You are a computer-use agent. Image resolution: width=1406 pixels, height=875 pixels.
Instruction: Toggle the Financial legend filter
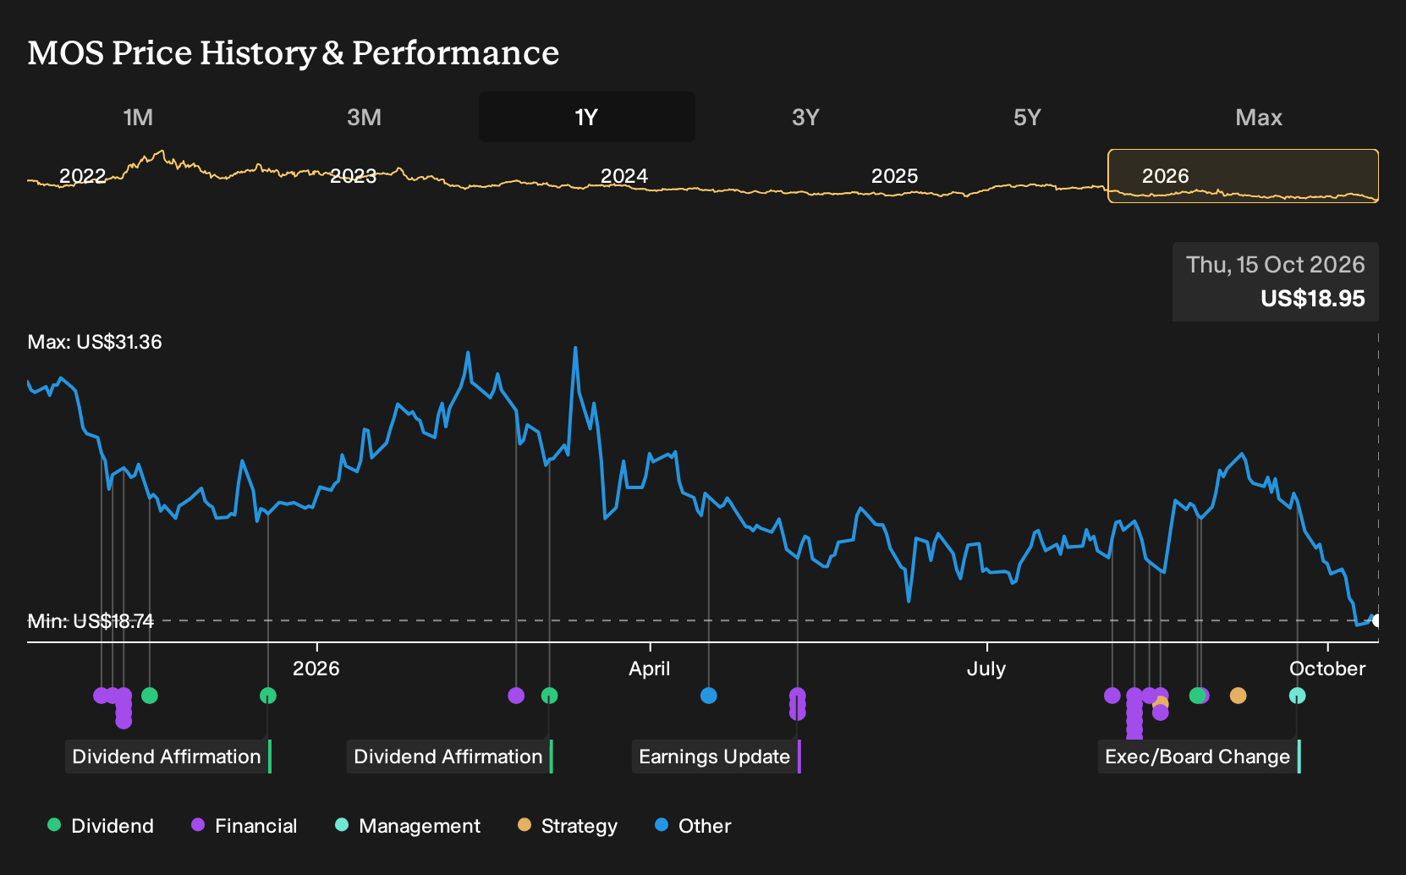click(244, 826)
